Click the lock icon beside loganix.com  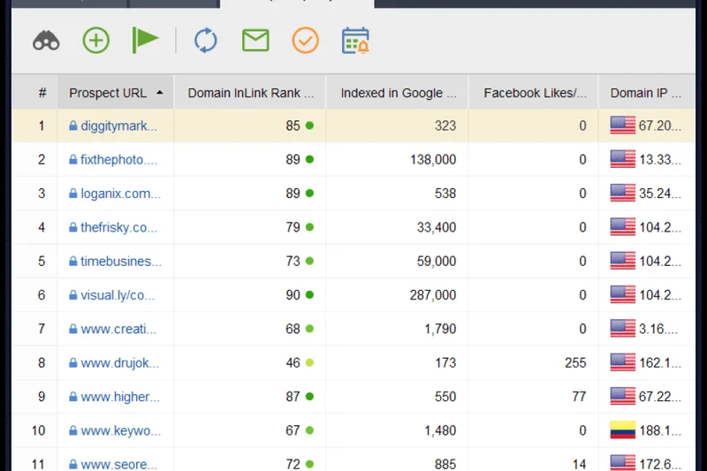click(73, 193)
